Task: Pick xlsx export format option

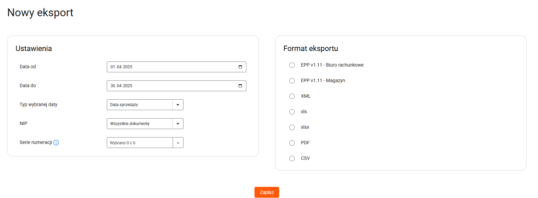Action: pyautogui.click(x=292, y=127)
